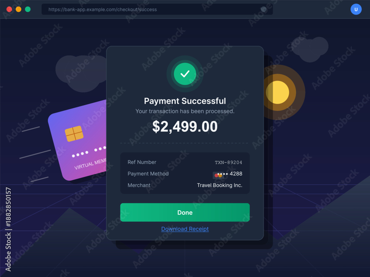Open the Download Receipt link
Screen dimensions: 370x277
(185, 229)
